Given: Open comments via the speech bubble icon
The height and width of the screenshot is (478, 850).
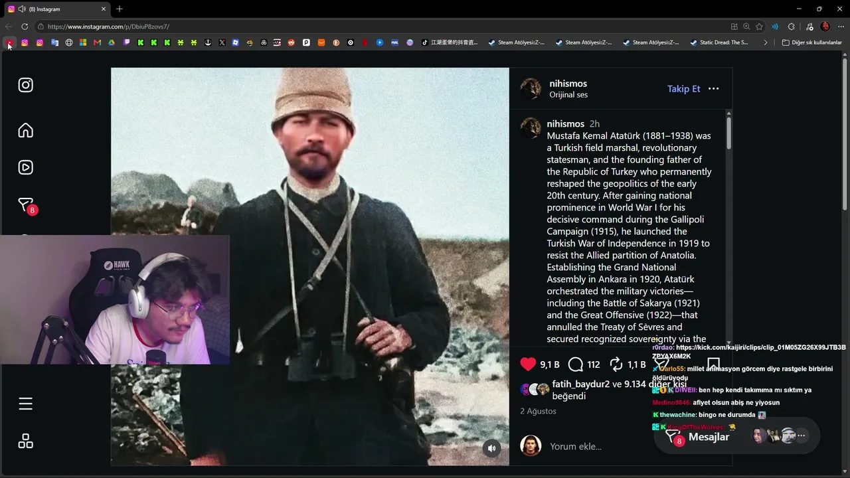Looking at the screenshot, I should click(576, 364).
